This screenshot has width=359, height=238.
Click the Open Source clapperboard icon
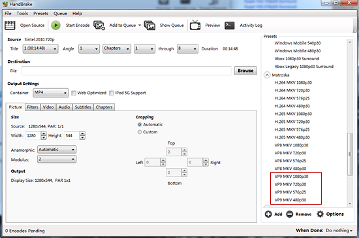10,25
